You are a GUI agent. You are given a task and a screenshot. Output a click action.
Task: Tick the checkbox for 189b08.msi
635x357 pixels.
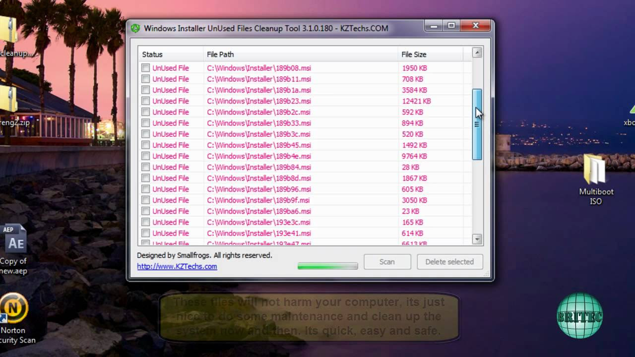tap(145, 68)
